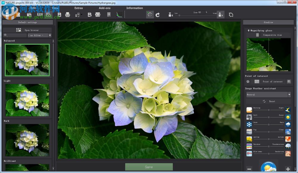Toggle the real-time calculation clock icon
The width and height of the screenshot is (298, 173).
coord(150,15)
